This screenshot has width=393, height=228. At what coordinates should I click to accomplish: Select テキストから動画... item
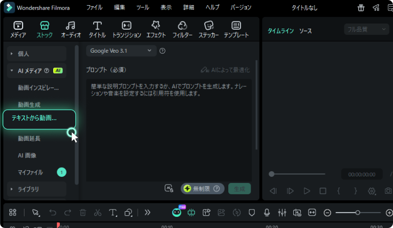39,120
